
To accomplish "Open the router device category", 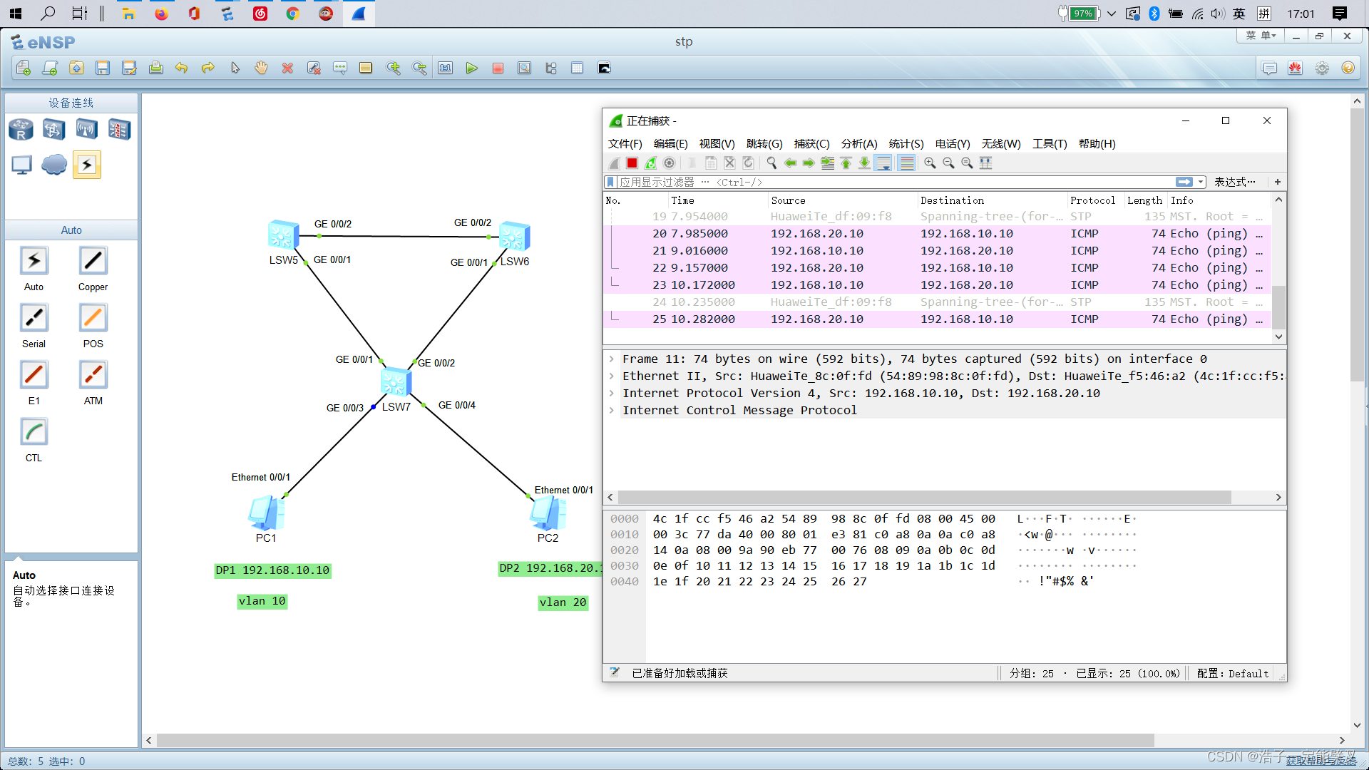I will click(x=21, y=130).
